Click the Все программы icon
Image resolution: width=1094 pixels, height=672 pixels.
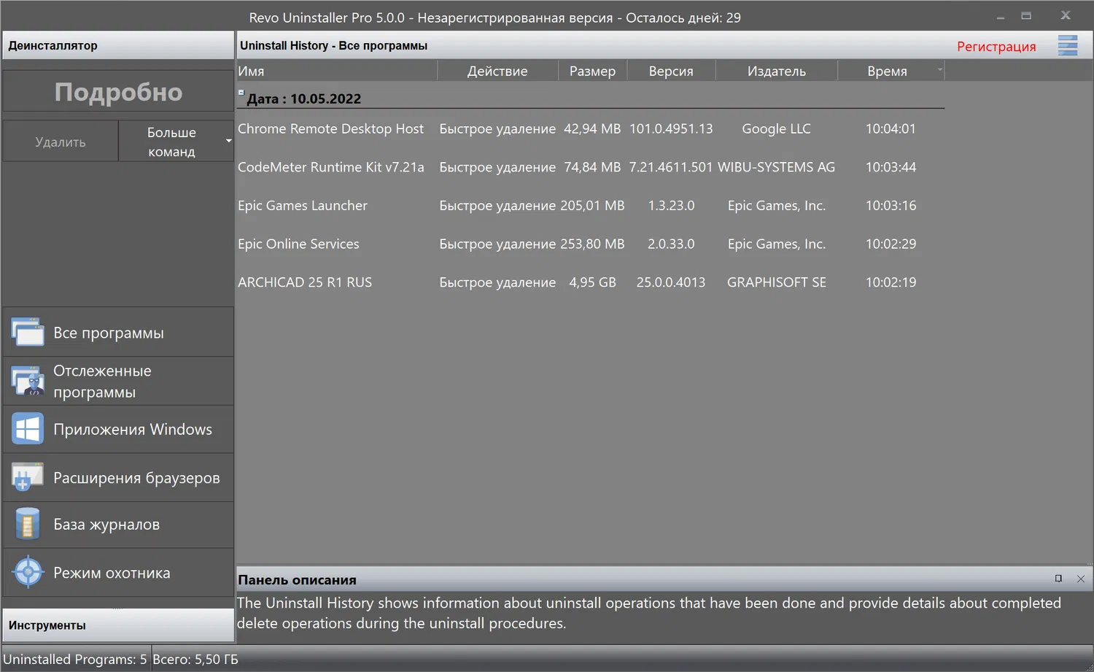(x=28, y=333)
